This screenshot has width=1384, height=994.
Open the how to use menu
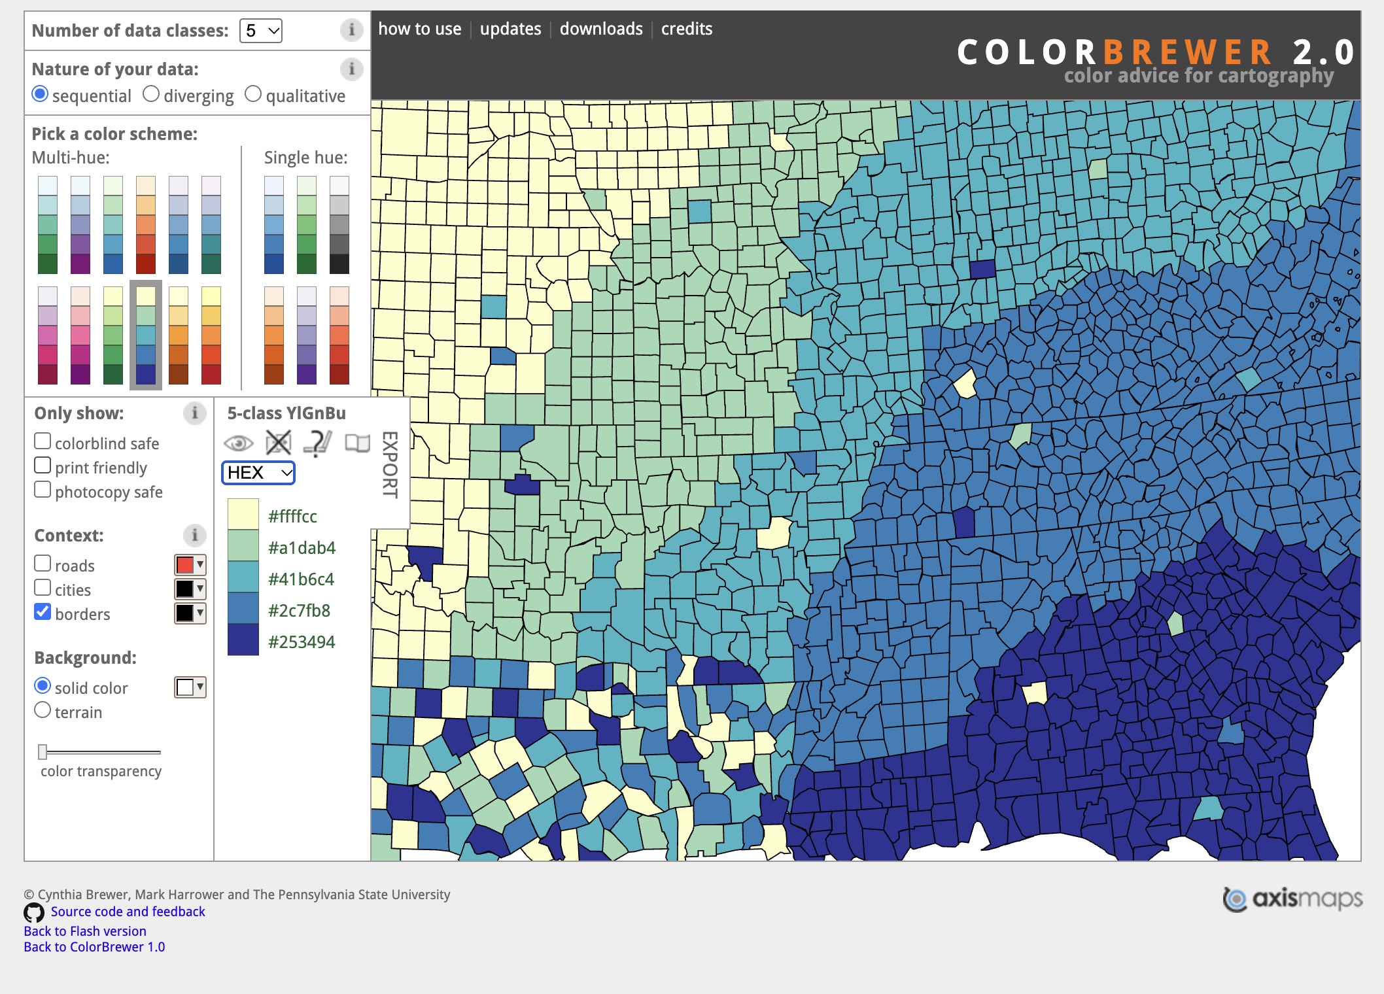[420, 29]
